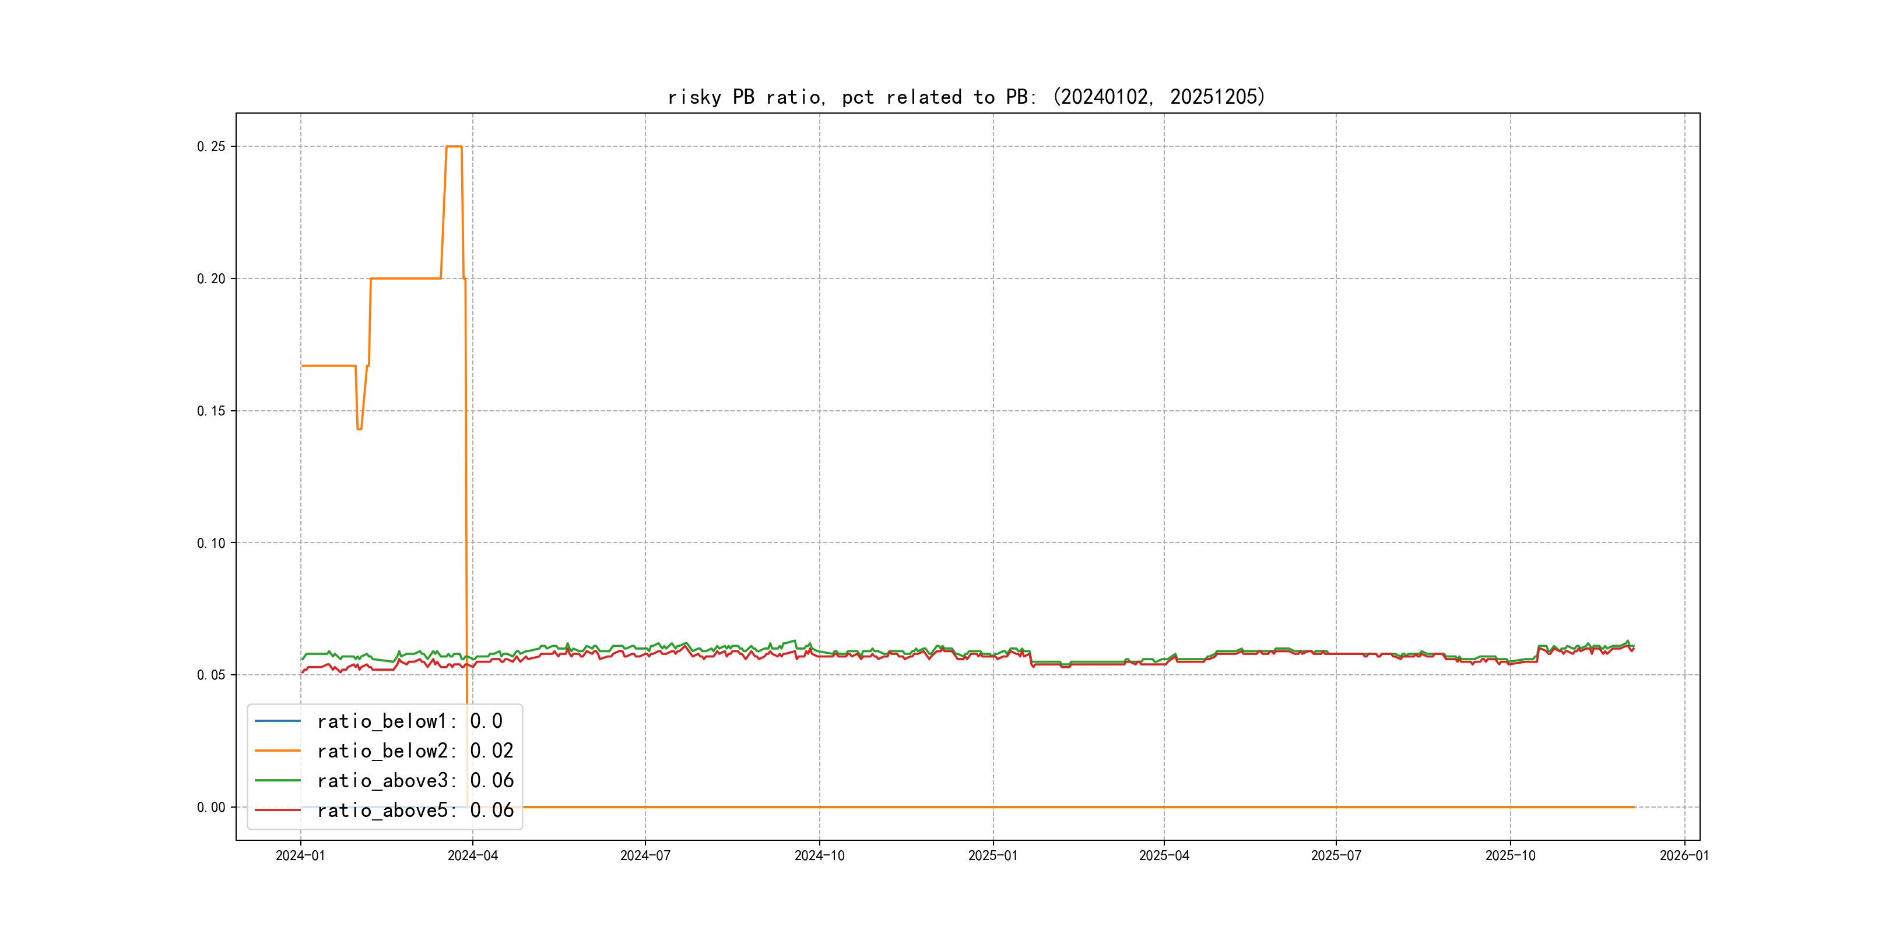This screenshot has width=1889, height=944.
Task: Click the 0.25 y-axis tick label
Action: coord(211,147)
